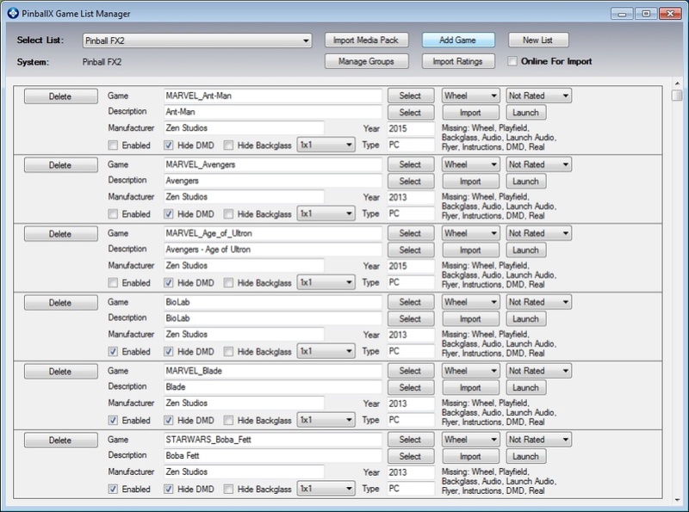Open rating dropdown for Age of Ultron

point(539,233)
